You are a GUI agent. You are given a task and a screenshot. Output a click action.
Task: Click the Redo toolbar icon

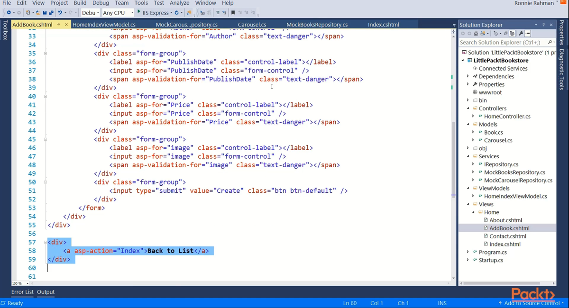[x=70, y=12]
